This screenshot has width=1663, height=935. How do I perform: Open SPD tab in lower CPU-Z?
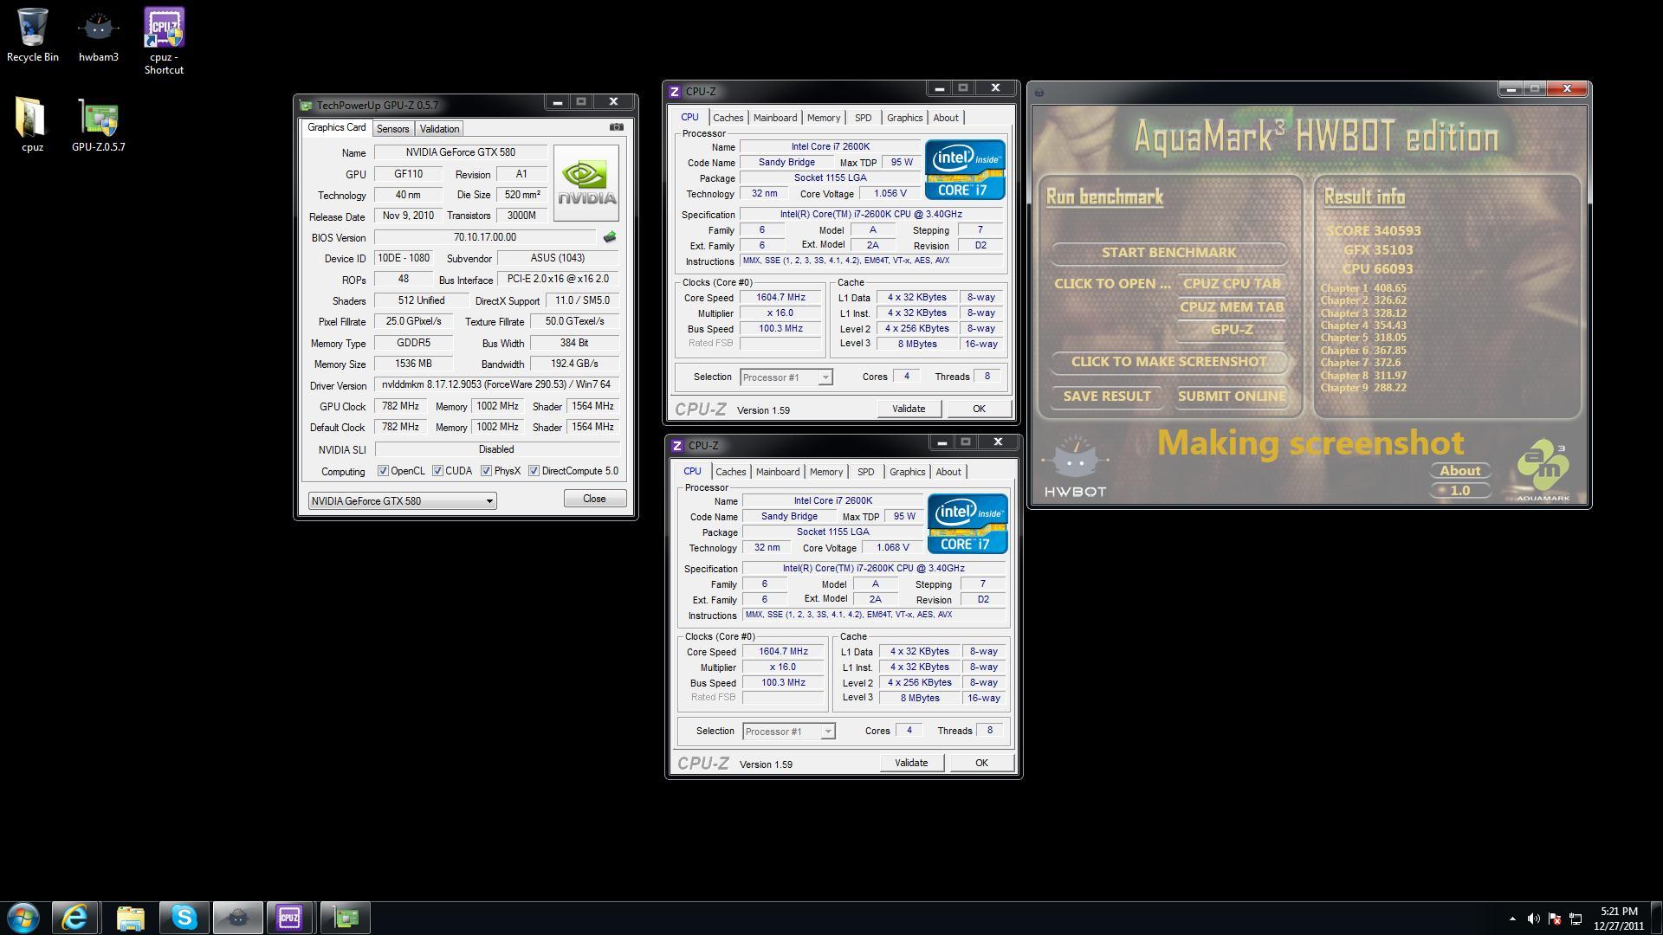(865, 472)
